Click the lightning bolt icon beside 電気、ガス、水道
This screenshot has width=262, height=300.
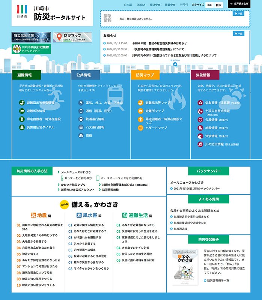[x=81, y=102]
